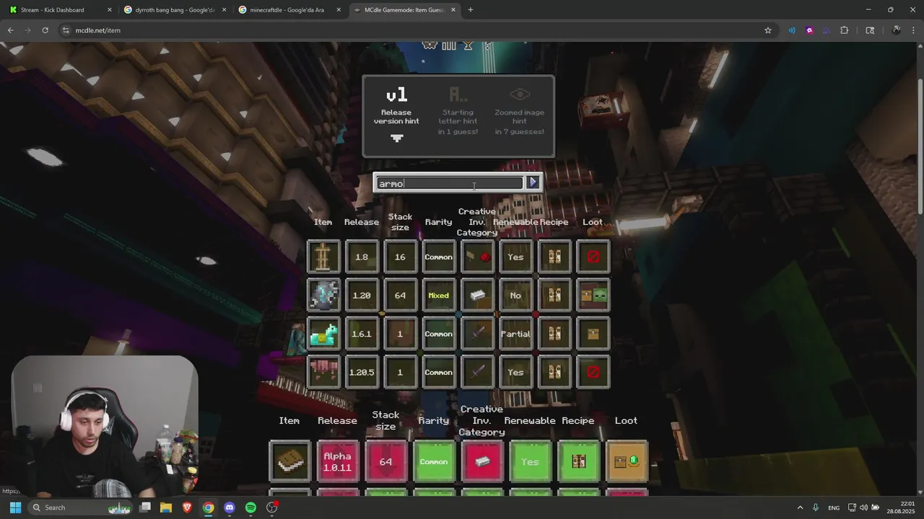Image resolution: width=924 pixels, height=519 pixels.
Task: Open Chrome tab search panel icon
Action: pyautogui.click(x=870, y=30)
